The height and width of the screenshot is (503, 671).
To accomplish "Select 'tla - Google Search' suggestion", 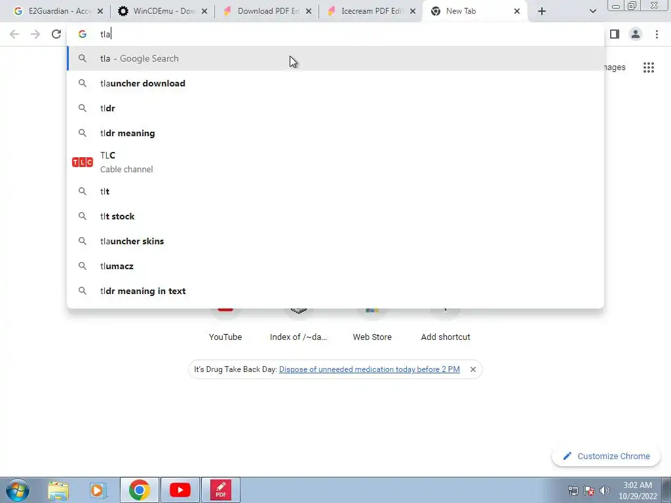I will coord(335,58).
